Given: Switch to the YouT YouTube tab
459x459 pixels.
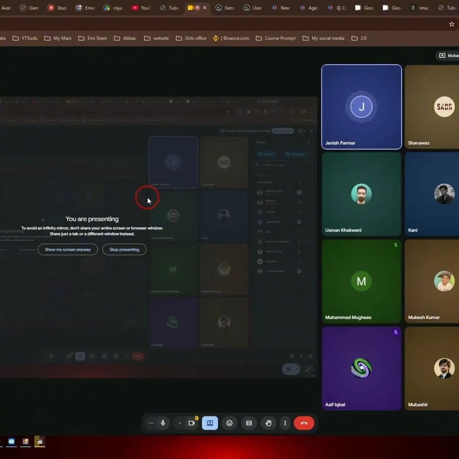Looking at the screenshot, I should (142, 8).
